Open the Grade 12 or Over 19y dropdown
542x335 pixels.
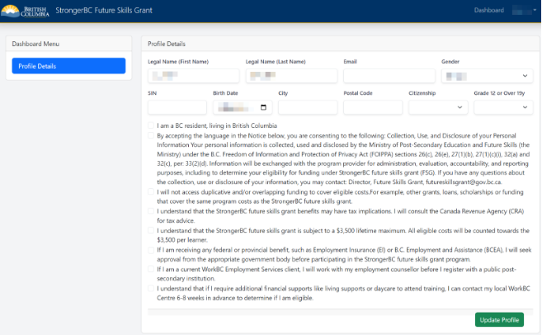point(503,107)
